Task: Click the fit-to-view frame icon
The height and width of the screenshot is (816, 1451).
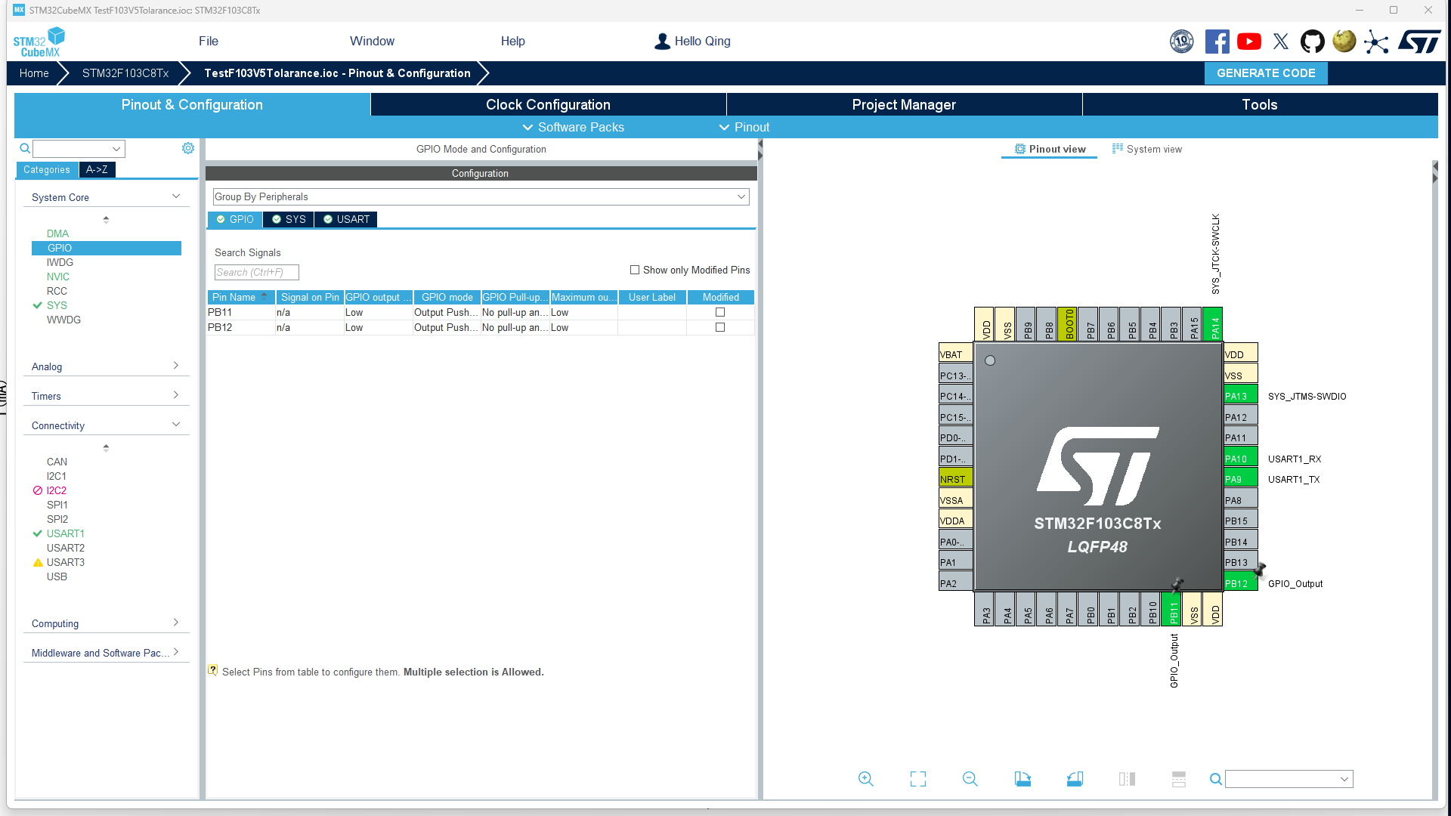Action: coord(918,779)
